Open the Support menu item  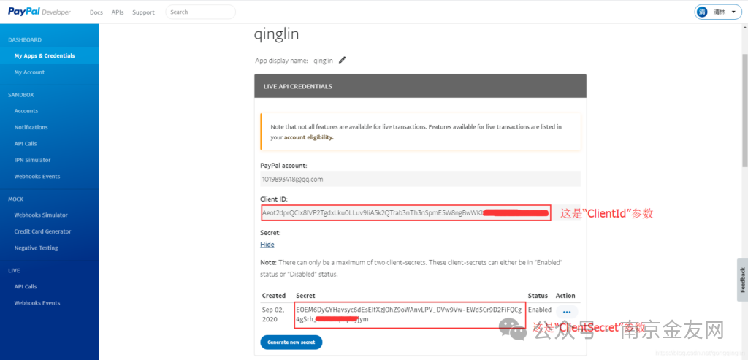point(143,12)
